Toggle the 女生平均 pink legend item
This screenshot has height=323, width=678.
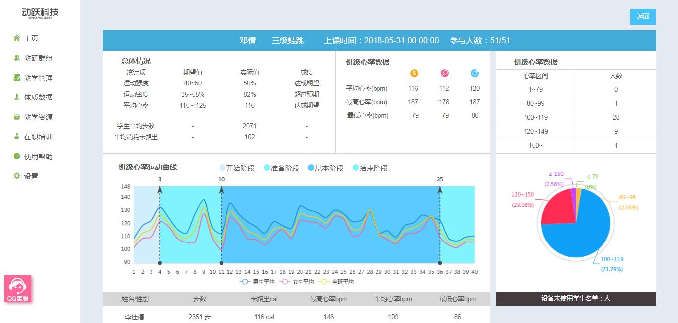[296, 281]
